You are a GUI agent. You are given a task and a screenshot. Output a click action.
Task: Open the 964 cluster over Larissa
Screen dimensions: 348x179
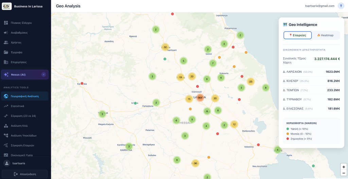[200, 97]
